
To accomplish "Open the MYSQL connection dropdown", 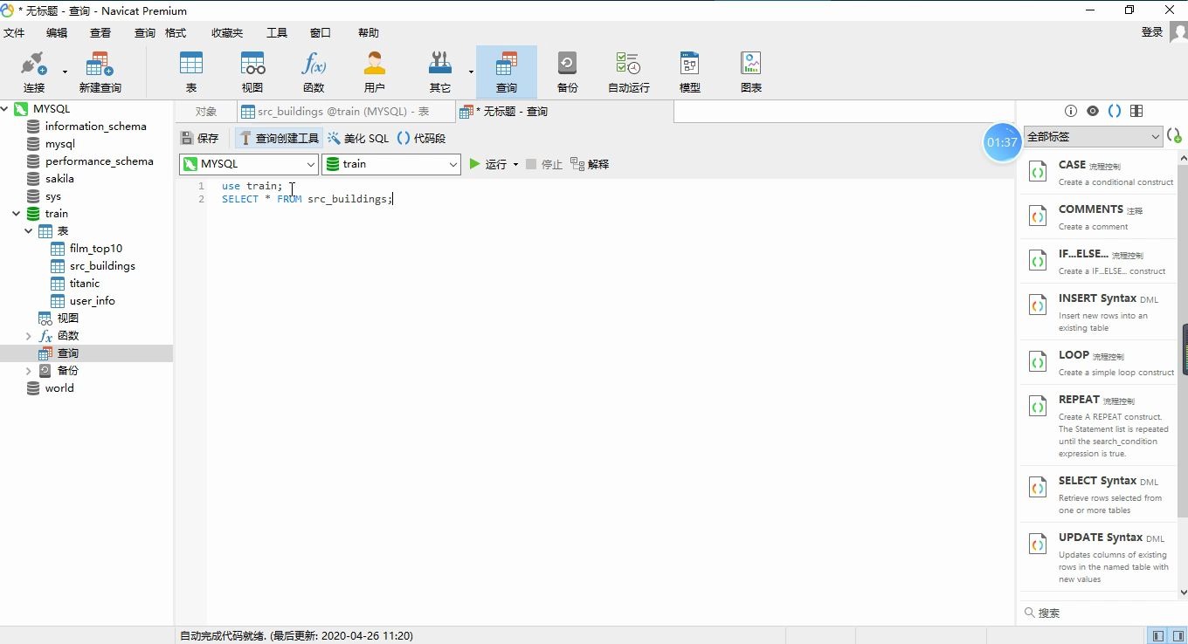I will [249, 164].
